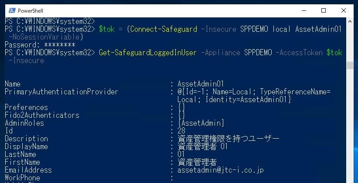Click the Connect-Safeguard command text
358x183 pixels.
pyautogui.click(x=164, y=29)
